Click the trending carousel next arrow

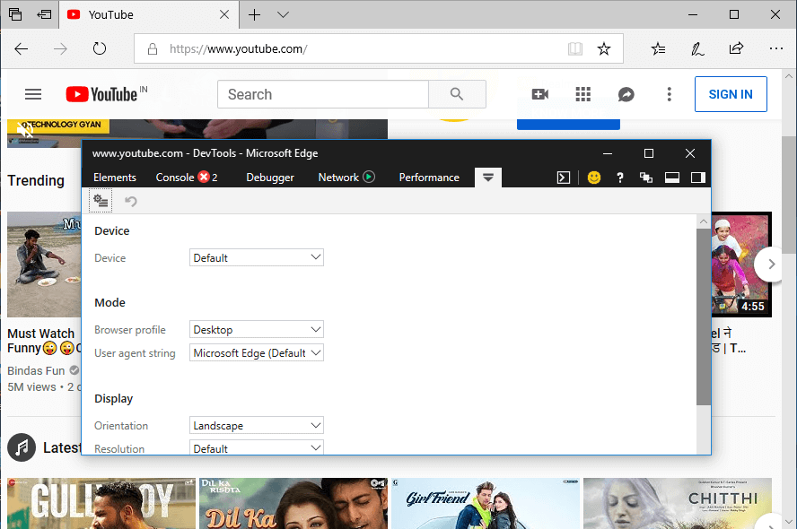pyautogui.click(x=771, y=264)
